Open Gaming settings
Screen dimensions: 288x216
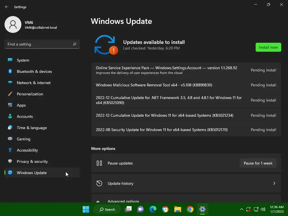pos(42,139)
